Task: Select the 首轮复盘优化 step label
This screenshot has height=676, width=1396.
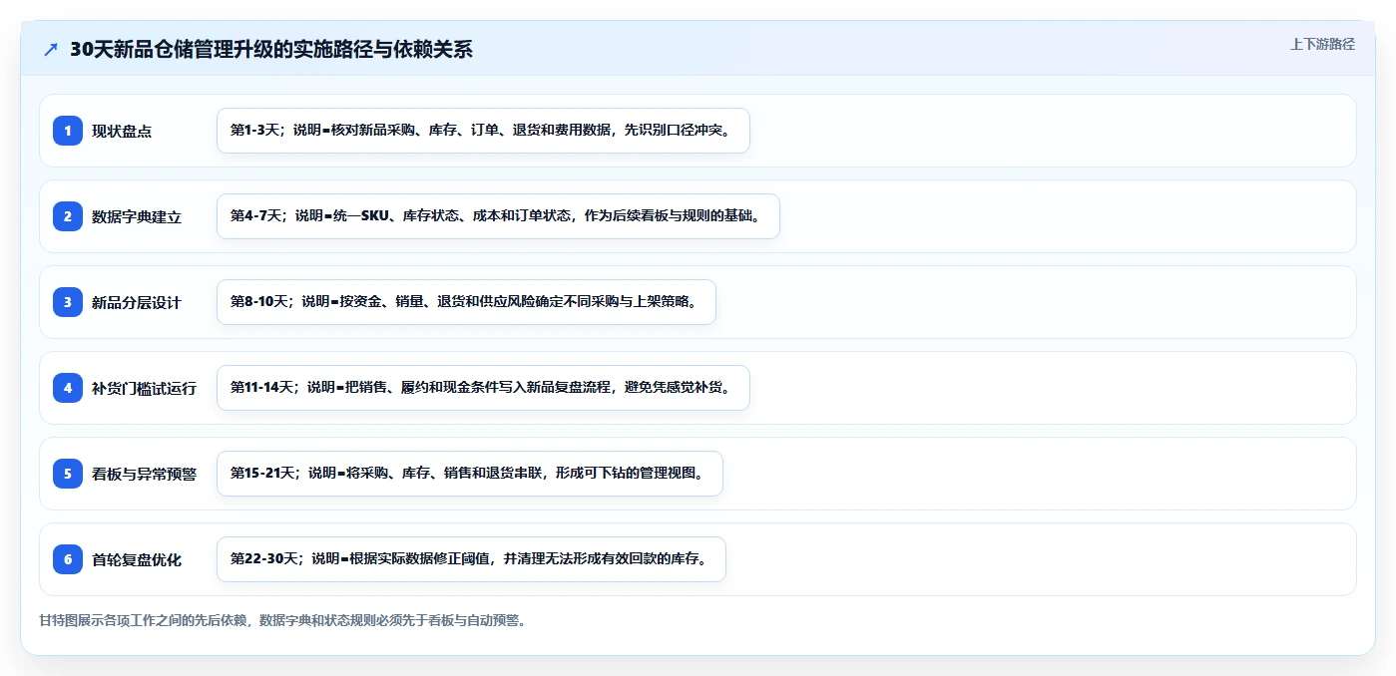Action: pyautogui.click(x=137, y=559)
